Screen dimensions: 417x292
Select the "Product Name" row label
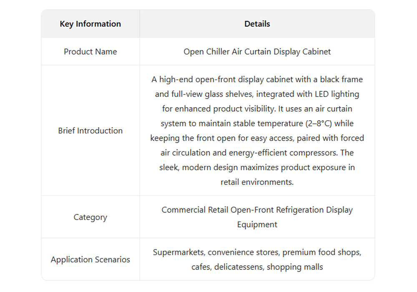point(90,52)
